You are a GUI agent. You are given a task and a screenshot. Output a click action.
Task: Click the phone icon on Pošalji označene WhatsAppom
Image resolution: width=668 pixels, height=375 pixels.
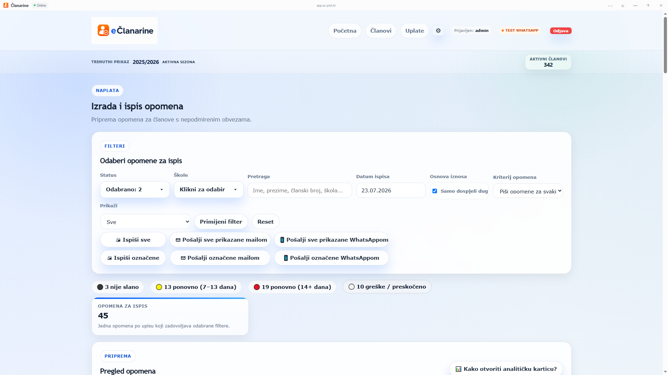pyautogui.click(x=286, y=258)
